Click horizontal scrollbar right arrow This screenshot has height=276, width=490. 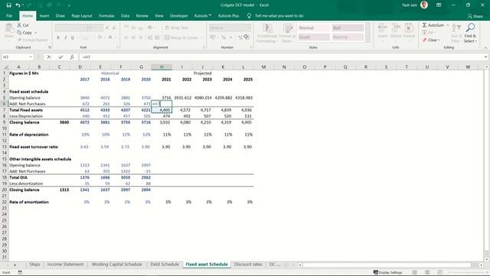point(482,265)
